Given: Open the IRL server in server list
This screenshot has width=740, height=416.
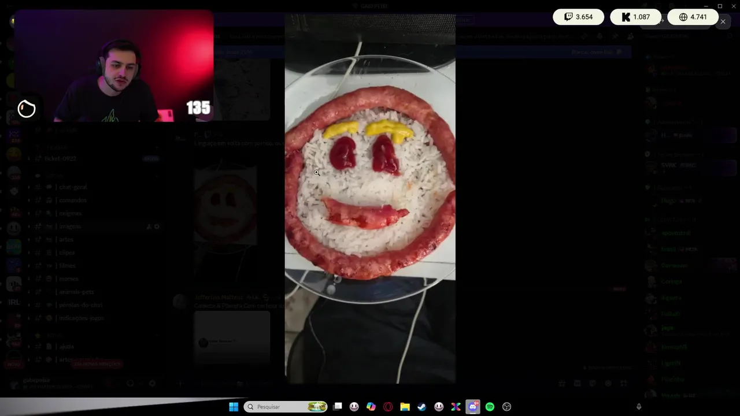Looking at the screenshot, I should coord(14,302).
